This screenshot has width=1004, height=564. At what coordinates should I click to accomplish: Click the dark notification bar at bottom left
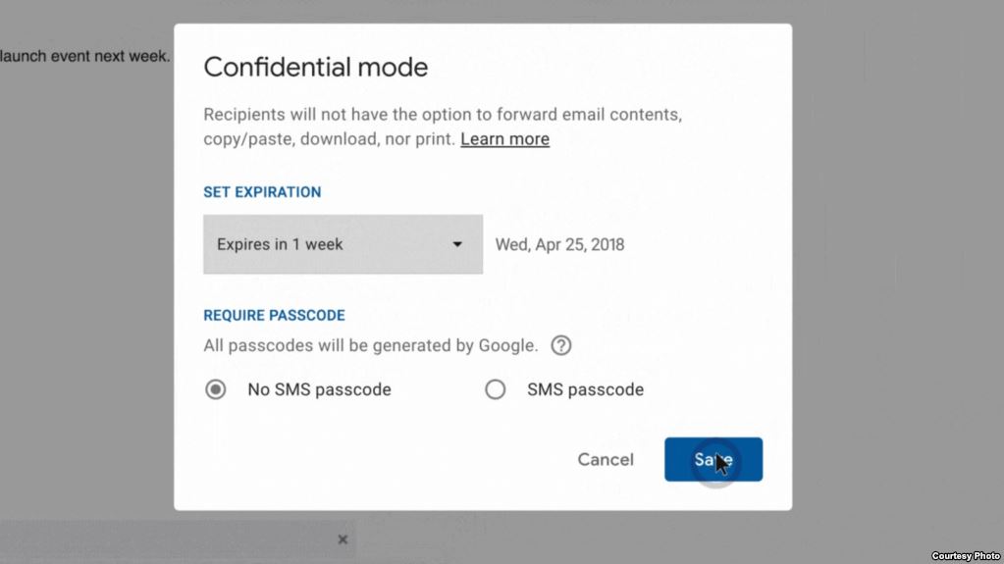coord(167,539)
